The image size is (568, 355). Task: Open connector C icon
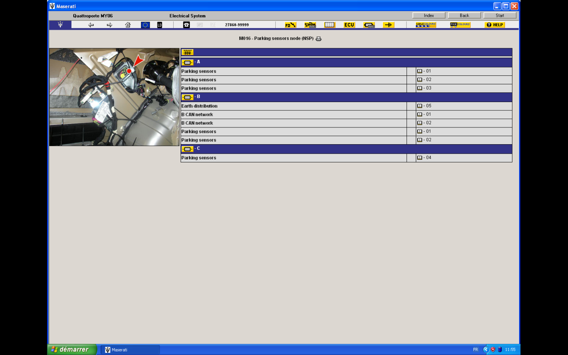[x=188, y=149]
